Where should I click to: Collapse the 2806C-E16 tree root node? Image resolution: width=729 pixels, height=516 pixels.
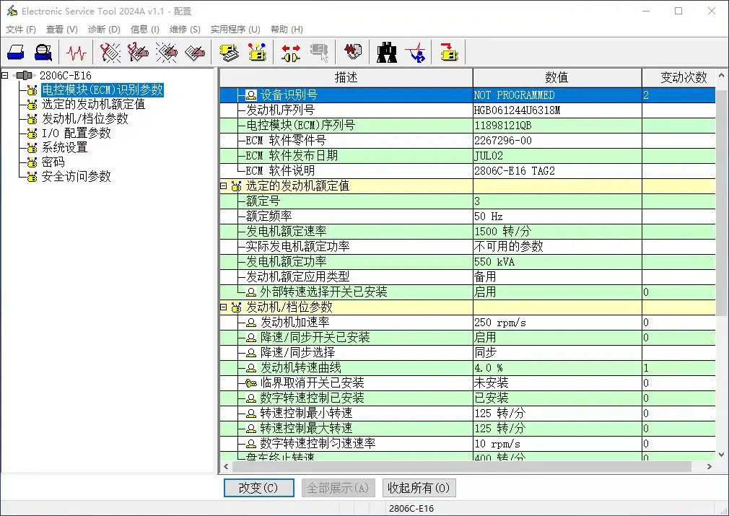[4, 75]
